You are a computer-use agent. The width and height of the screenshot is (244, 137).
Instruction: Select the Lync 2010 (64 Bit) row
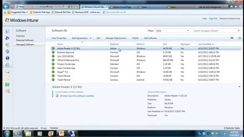(146, 56)
